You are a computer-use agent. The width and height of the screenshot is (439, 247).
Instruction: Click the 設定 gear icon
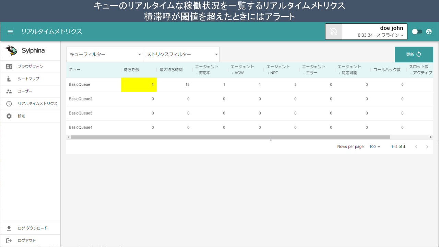pos(9,116)
